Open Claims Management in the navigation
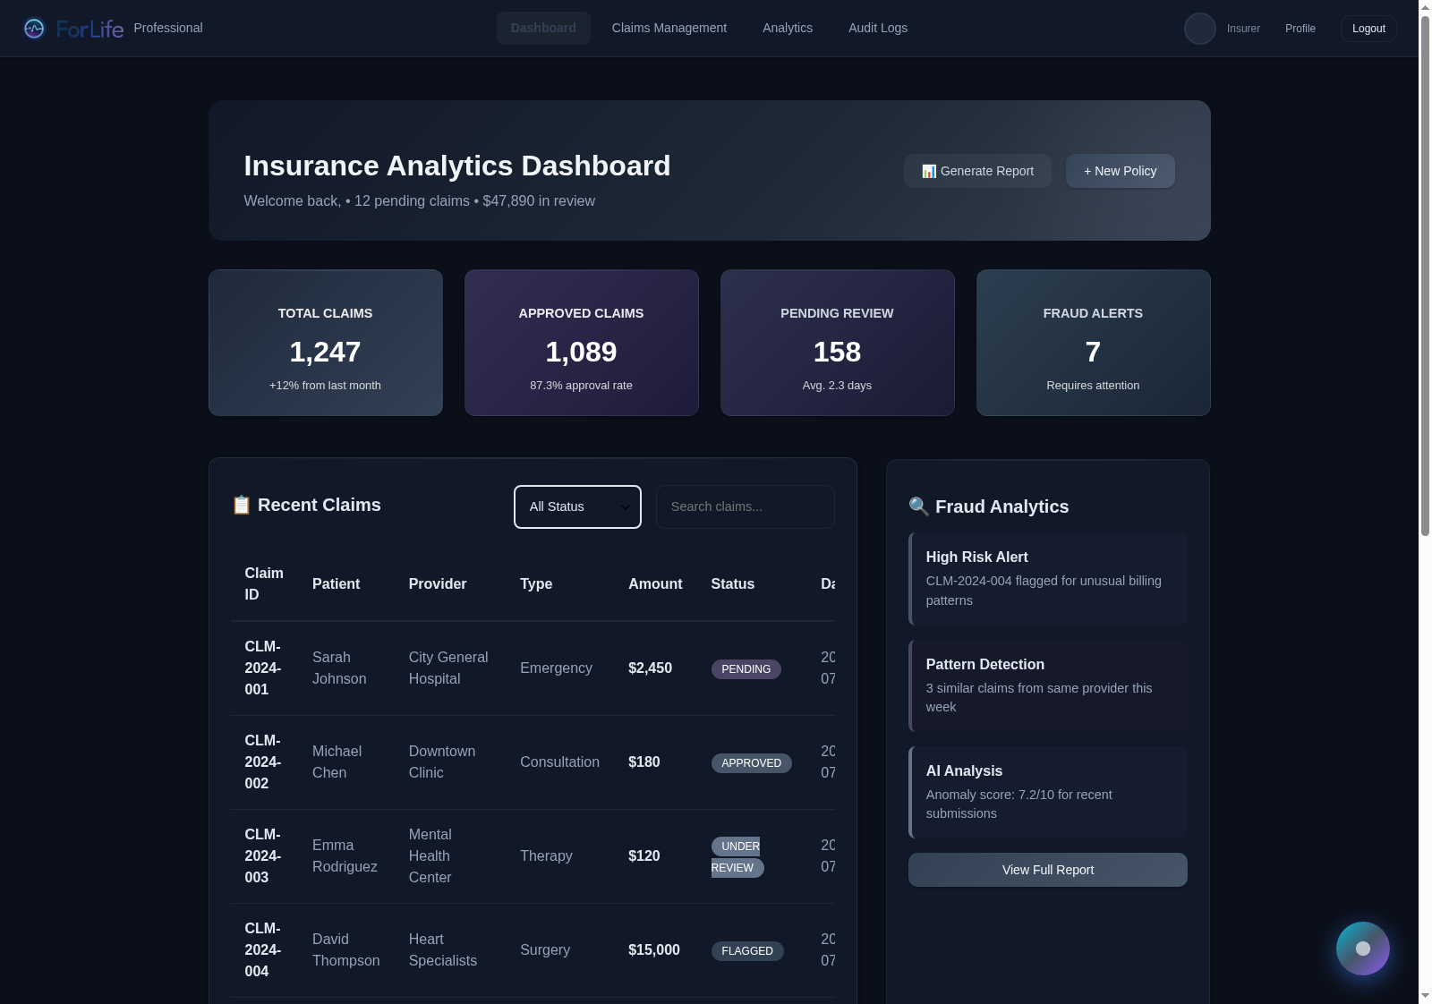This screenshot has height=1004, width=1432. (x=669, y=28)
